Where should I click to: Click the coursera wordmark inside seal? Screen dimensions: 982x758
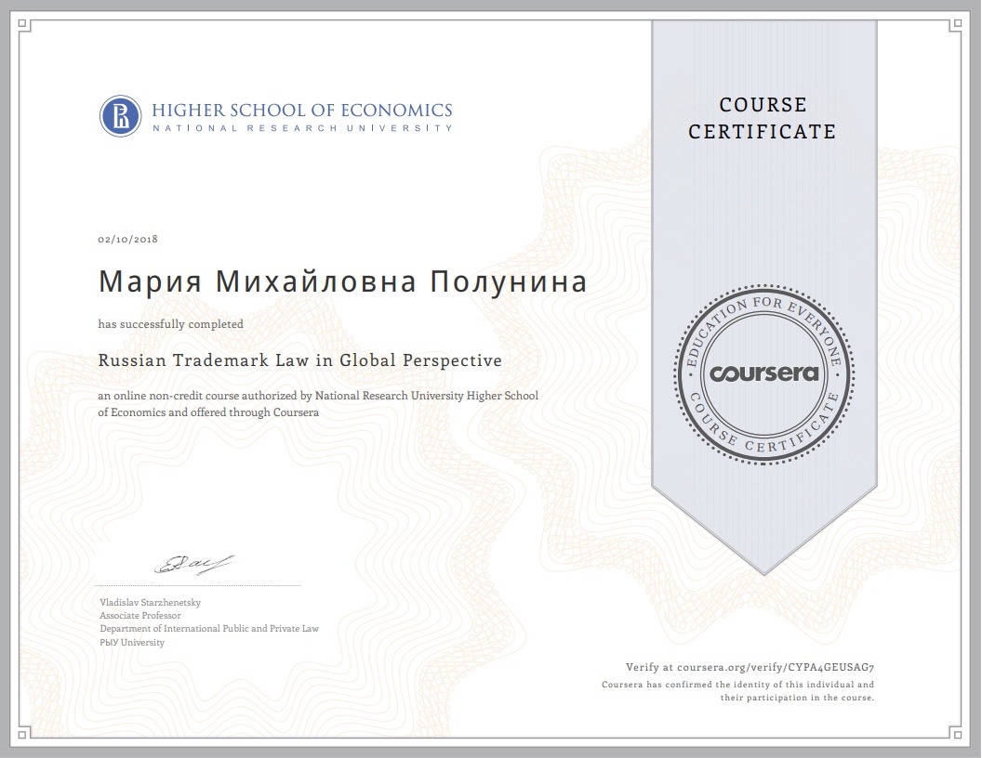[x=763, y=373]
